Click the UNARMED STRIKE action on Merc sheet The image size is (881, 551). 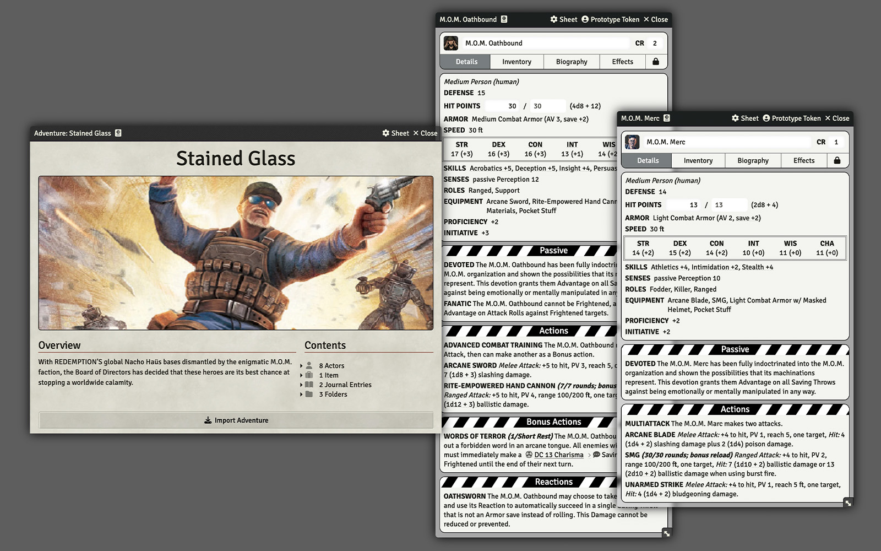pos(654,485)
